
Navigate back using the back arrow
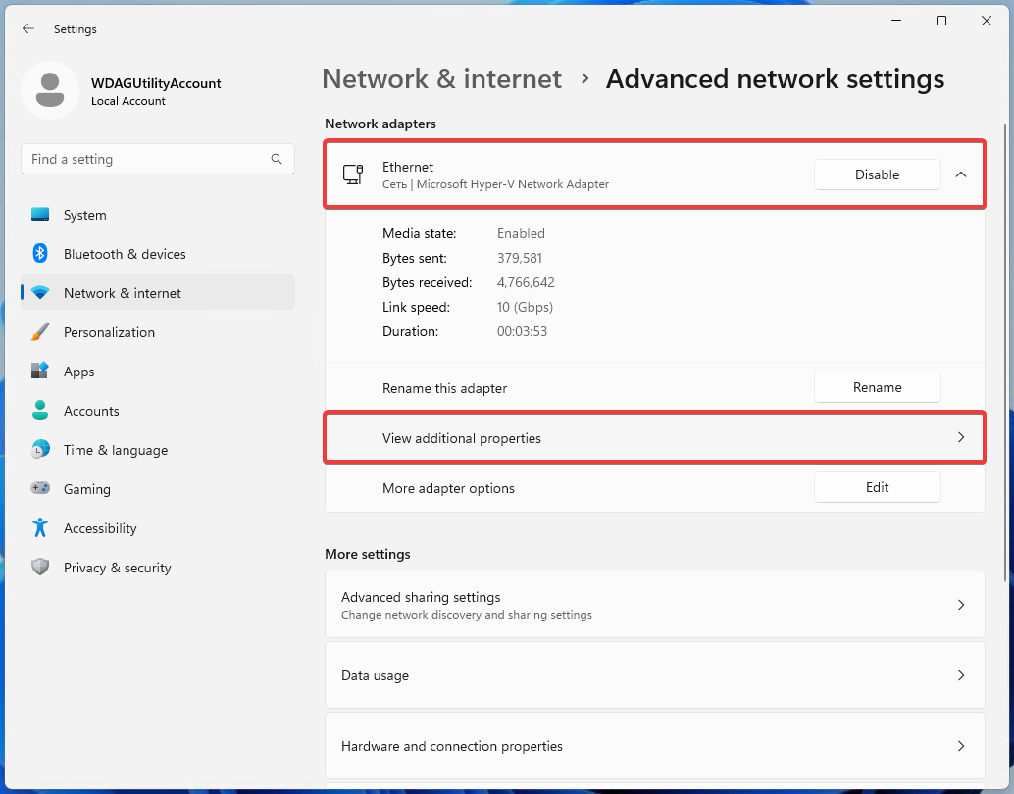pos(27,28)
